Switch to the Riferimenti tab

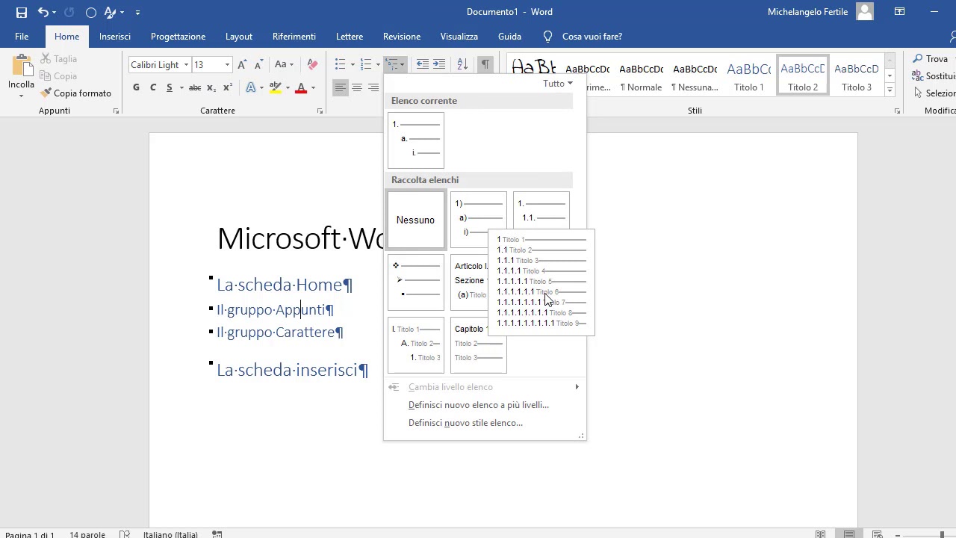[x=294, y=37]
